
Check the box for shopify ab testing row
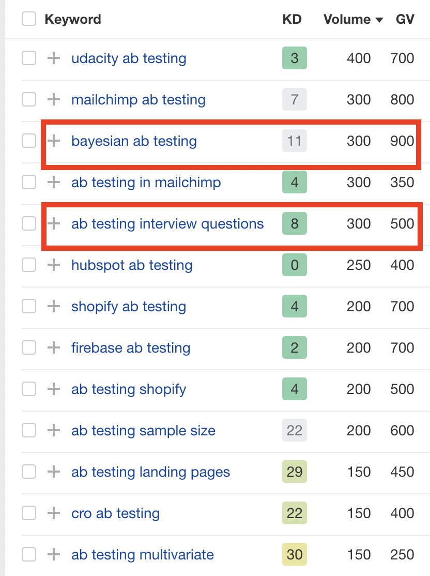(x=29, y=306)
